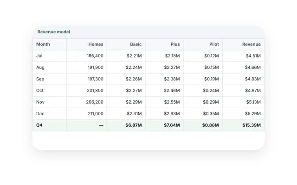Select homes value 197,300
This screenshot has height=185, width=297.
pyautogui.click(x=96, y=79)
